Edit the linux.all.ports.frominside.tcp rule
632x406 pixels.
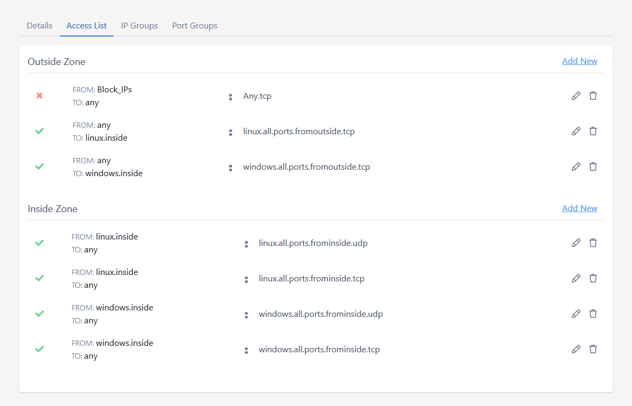tap(576, 278)
